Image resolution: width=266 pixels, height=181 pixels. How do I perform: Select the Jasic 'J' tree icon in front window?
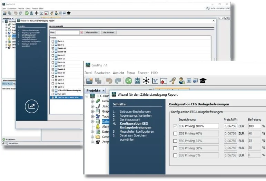98,106
